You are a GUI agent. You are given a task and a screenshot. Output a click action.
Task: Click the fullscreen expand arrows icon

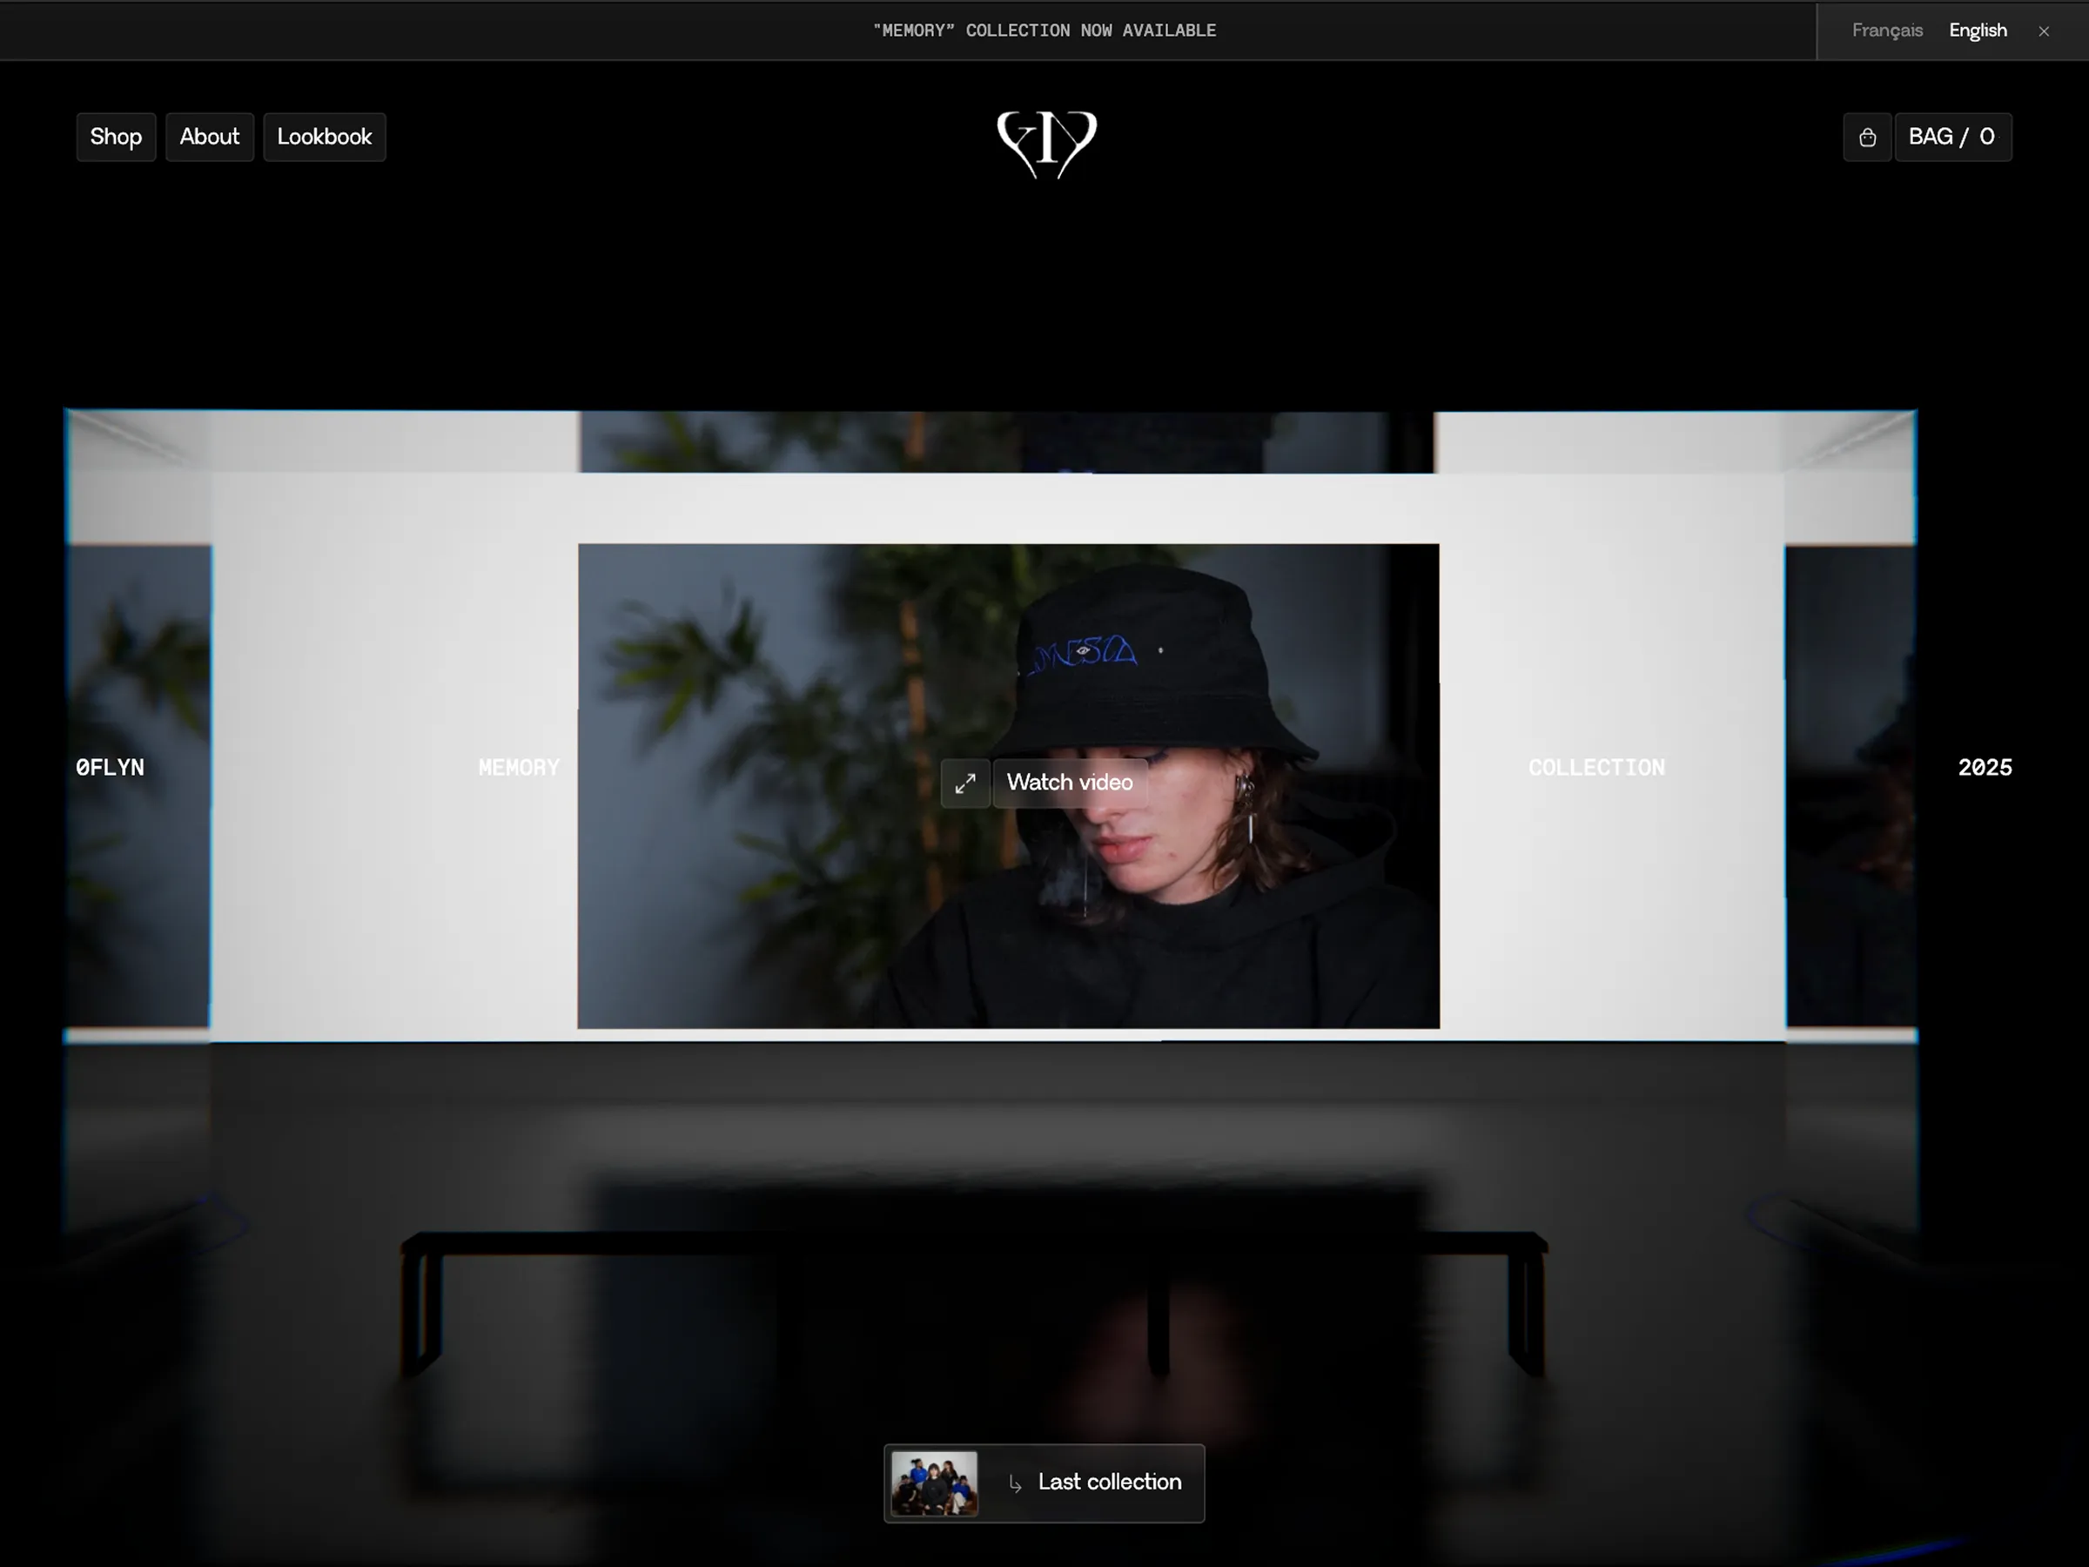click(964, 783)
